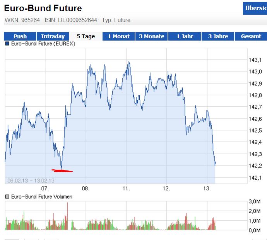The height and width of the screenshot is (240, 267).
Task: Click the 11. date label on the x-axis
Action: click(126, 189)
